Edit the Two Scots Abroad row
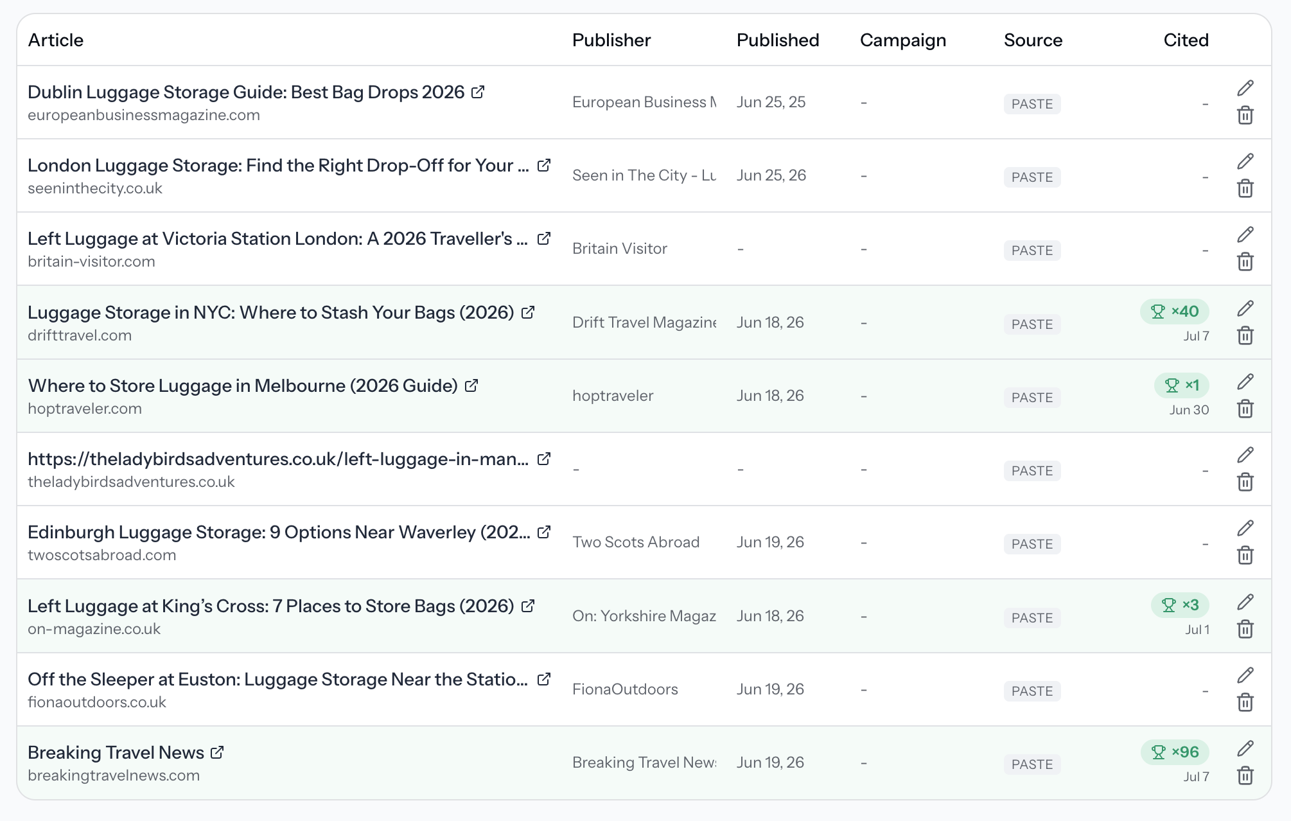The image size is (1291, 821). click(x=1245, y=528)
